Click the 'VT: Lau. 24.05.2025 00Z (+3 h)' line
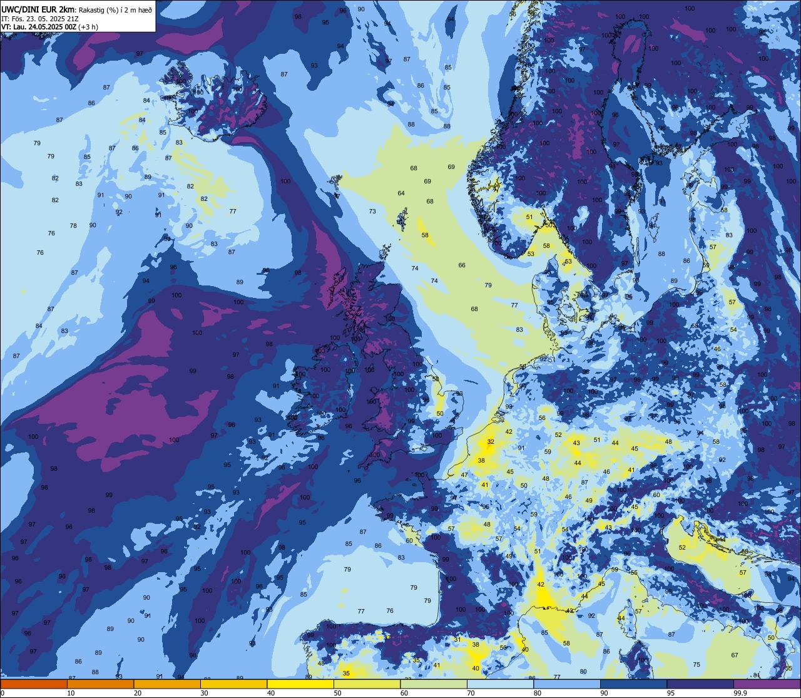Screen dimensions: 801x698 coord(49,27)
